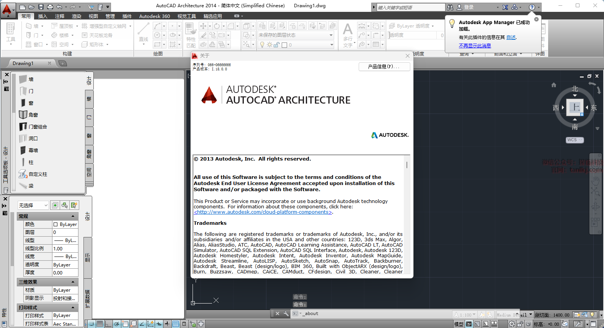
Task: Click the command line customize wrench icon
Action: (x=286, y=313)
